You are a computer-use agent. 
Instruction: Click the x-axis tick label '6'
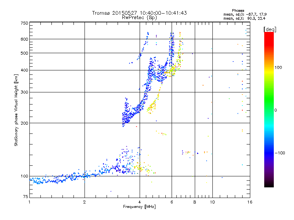coord(172,202)
